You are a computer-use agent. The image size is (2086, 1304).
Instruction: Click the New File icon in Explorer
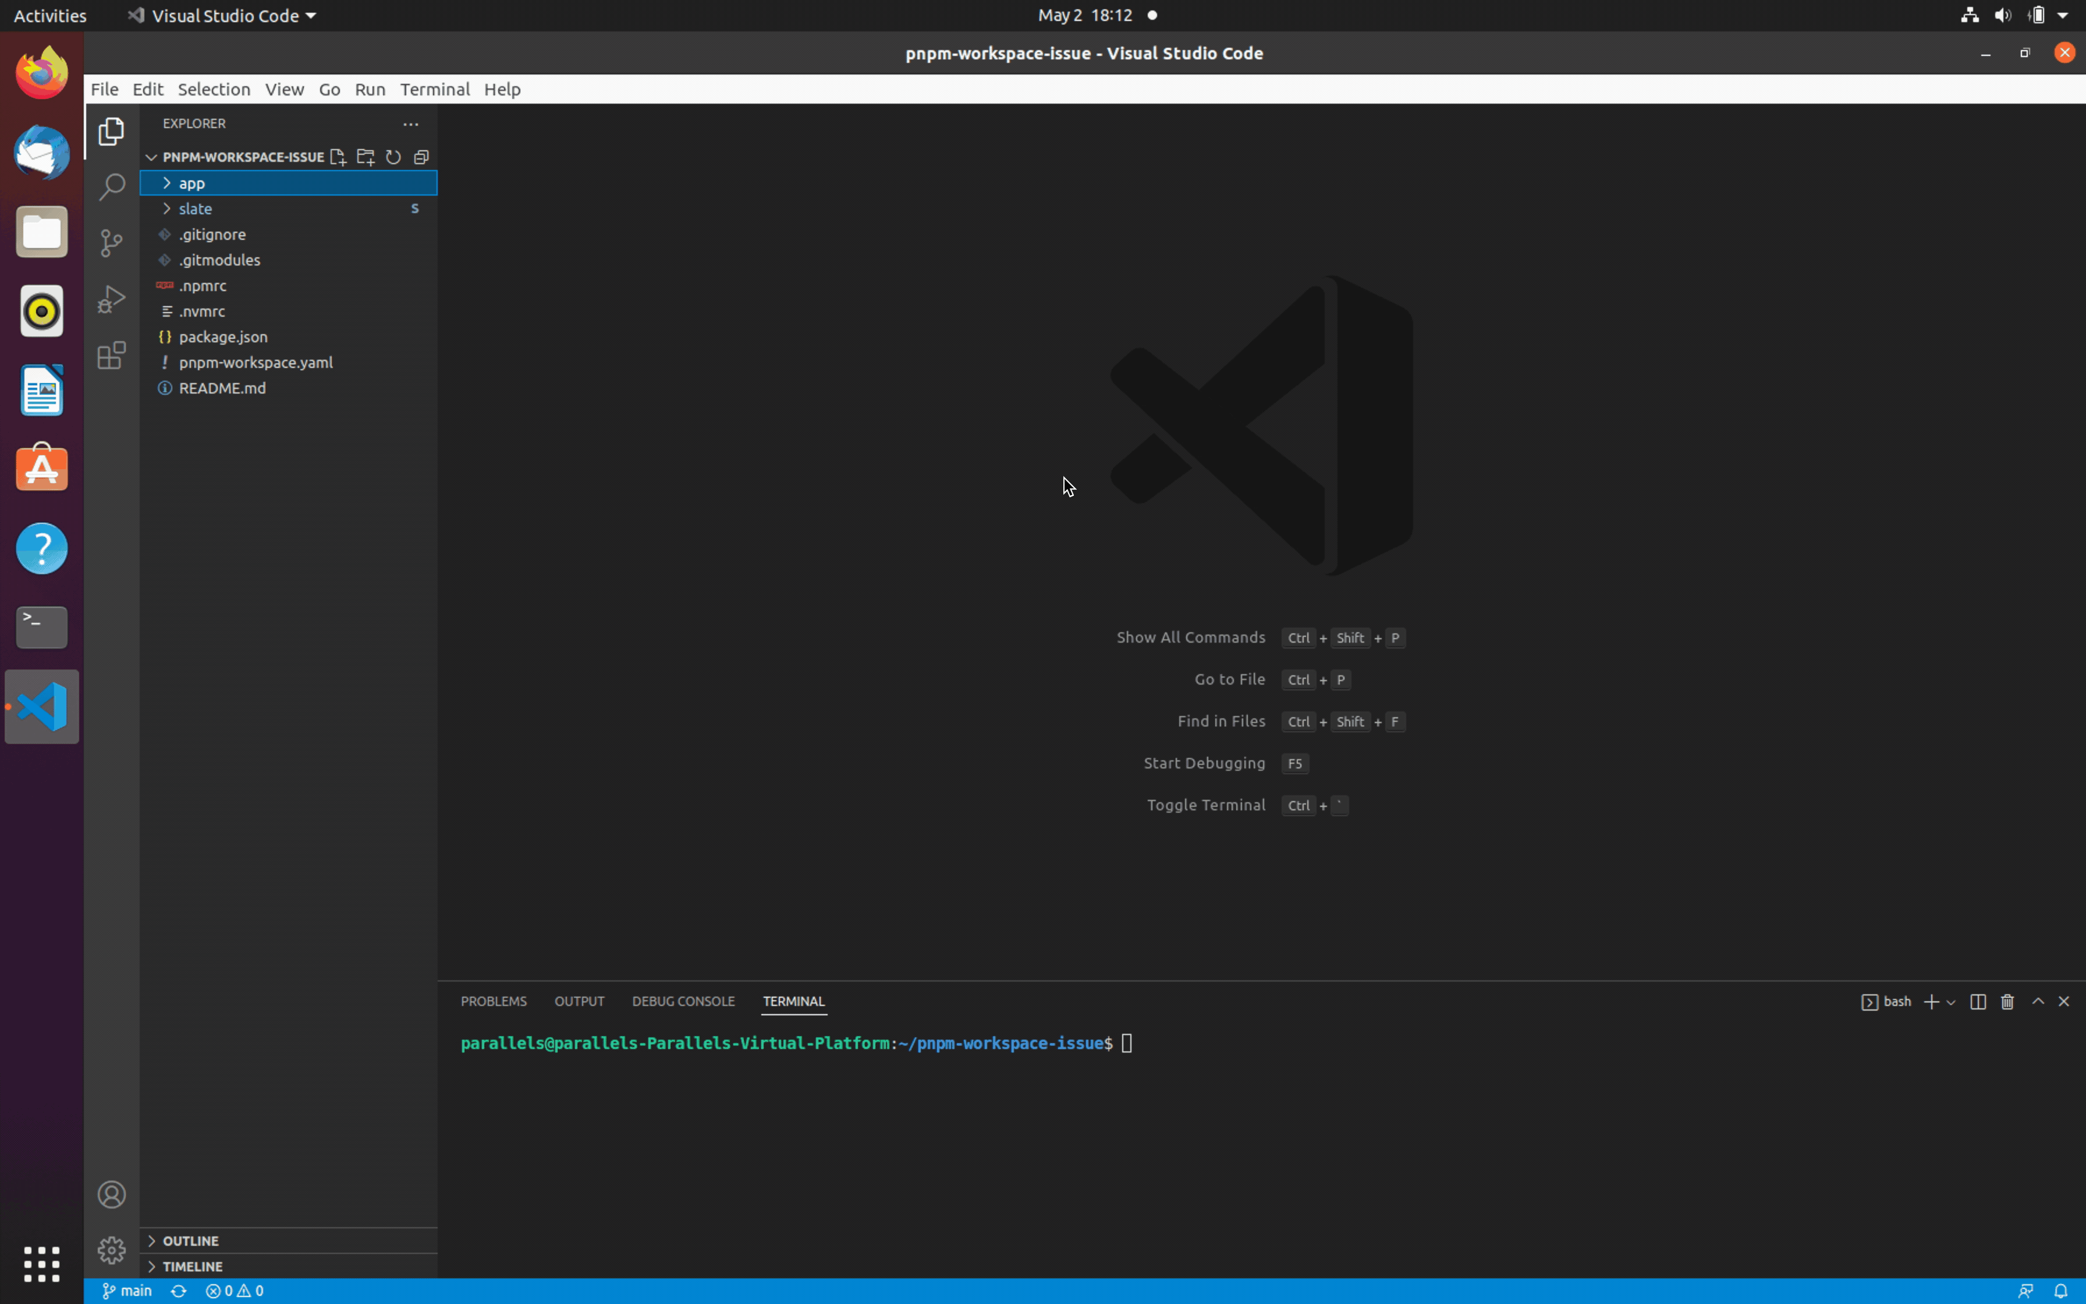pyautogui.click(x=338, y=157)
